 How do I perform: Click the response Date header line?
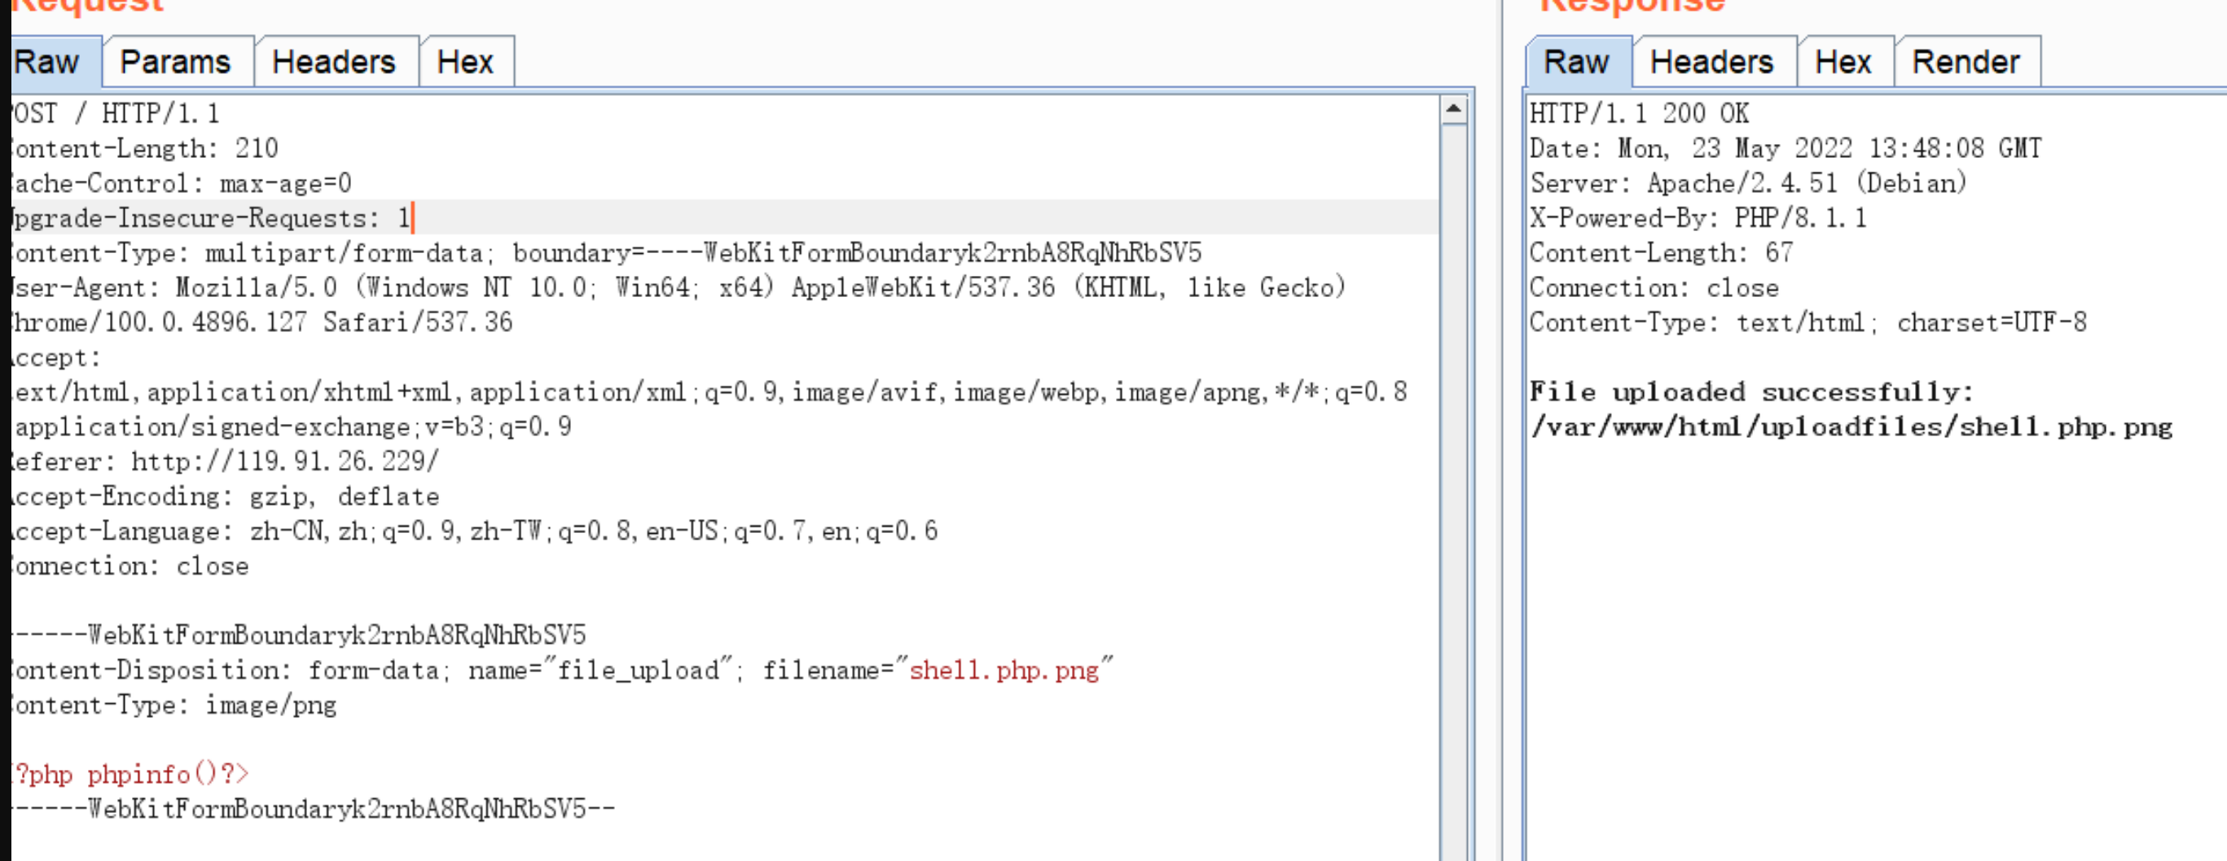click(x=1786, y=149)
